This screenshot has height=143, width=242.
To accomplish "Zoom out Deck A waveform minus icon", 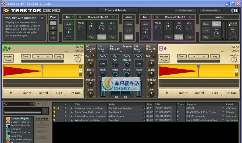I will (x=80, y=75).
